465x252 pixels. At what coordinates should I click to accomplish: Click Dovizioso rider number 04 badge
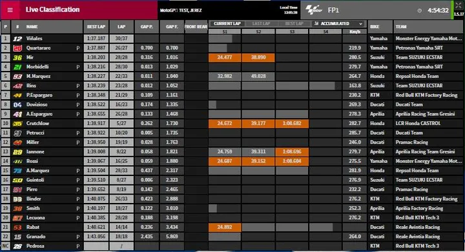click(x=17, y=104)
